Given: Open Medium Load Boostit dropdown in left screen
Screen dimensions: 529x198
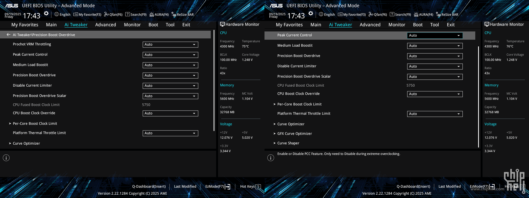Looking at the screenshot, I should point(170,65).
